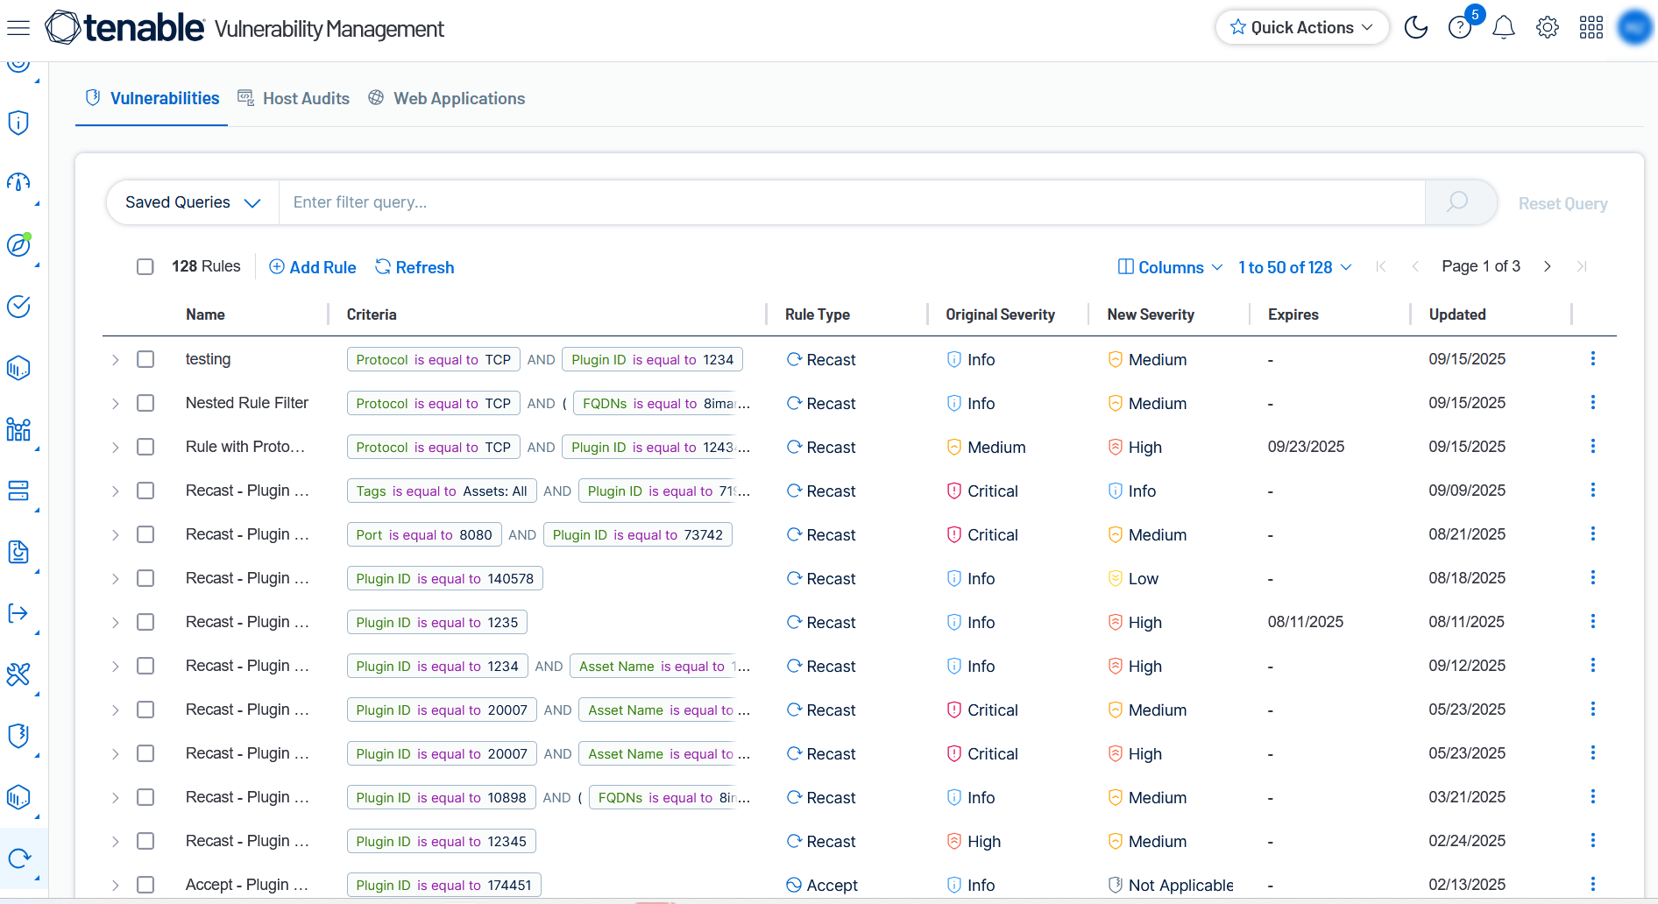
Task: Click the help question mark icon
Action: click(x=1459, y=28)
